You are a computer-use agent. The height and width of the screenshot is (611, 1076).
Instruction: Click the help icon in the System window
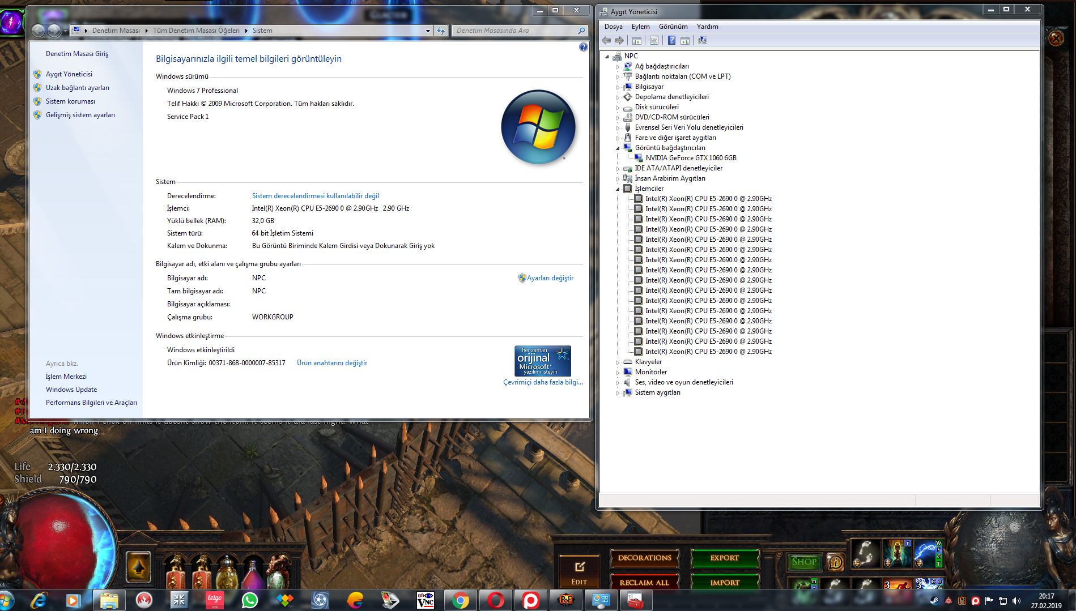click(x=583, y=48)
